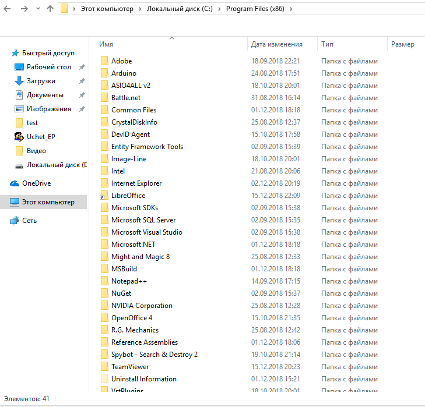425x407 pixels.
Task: Select MSBuild folder name
Action: pyautogui.click(x=124, y=269)
